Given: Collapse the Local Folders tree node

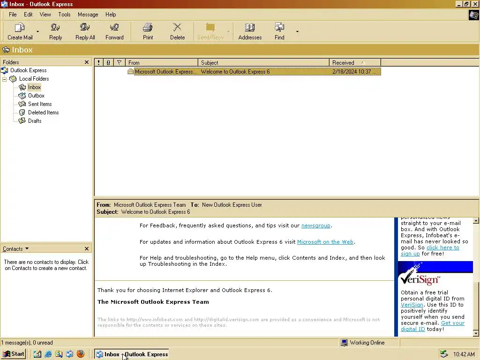Looking at the screenshot, I should (x=5, y=79).
